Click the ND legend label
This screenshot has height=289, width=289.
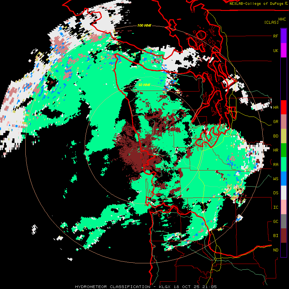point(276,250)
